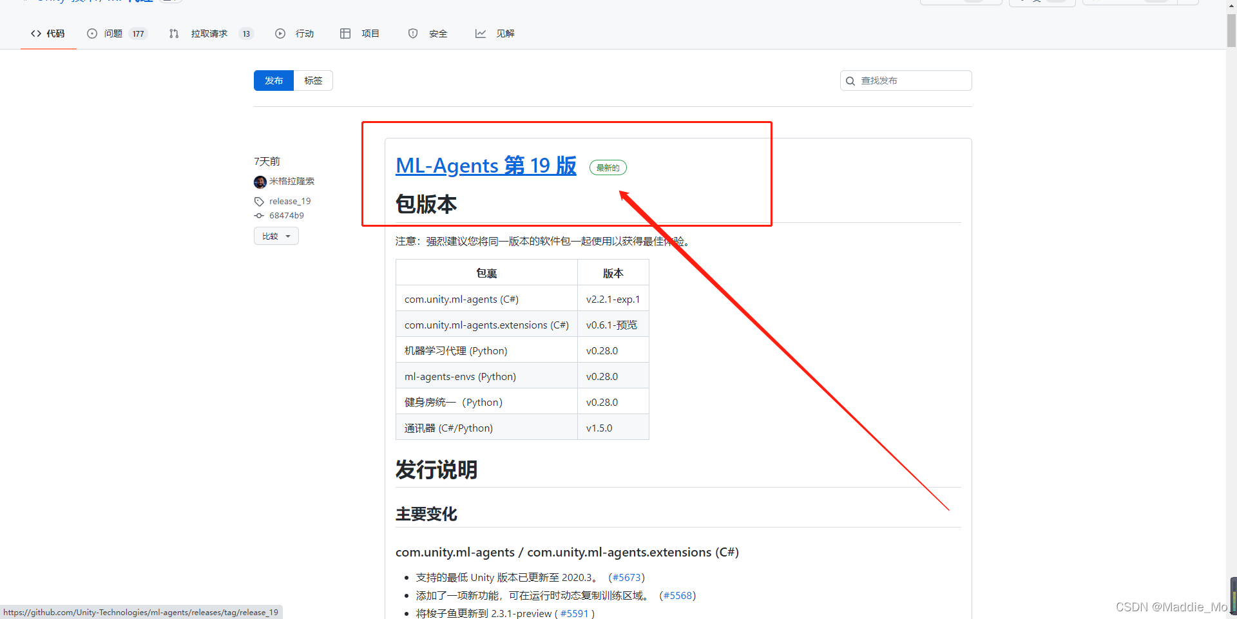
Task: Open pull request link #5591
Action: (575, 613)
